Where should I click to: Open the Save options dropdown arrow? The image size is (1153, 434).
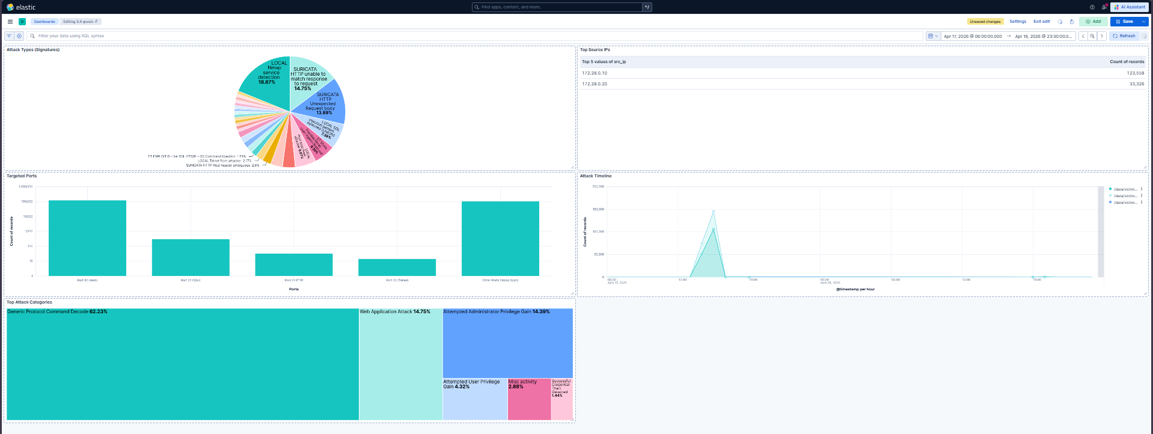point(1144,22)
